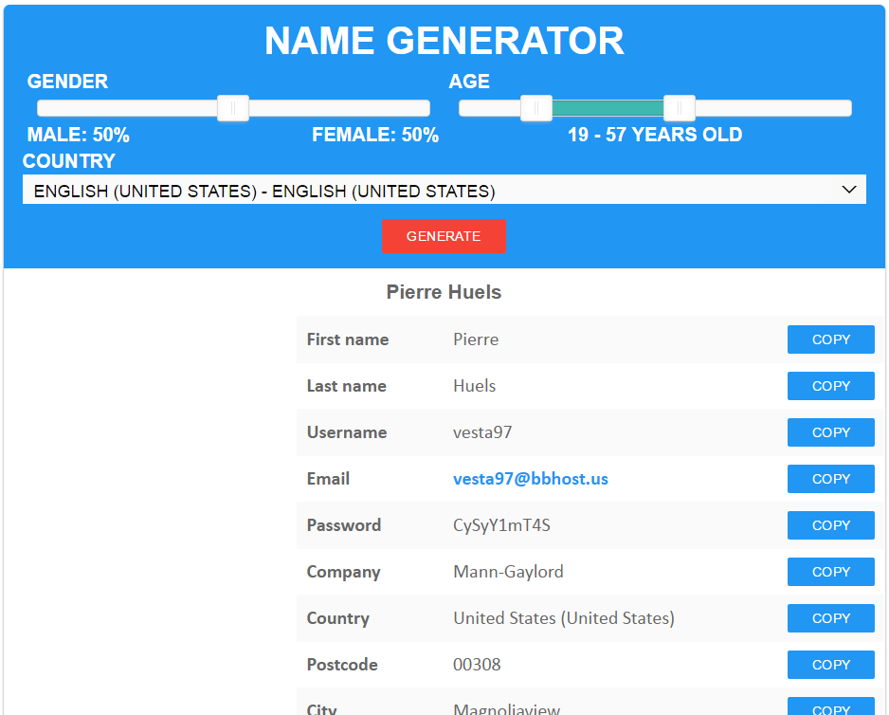Click the left handle of the AGE slider
This screenshot has width=889, height=715.
(535, 108)
